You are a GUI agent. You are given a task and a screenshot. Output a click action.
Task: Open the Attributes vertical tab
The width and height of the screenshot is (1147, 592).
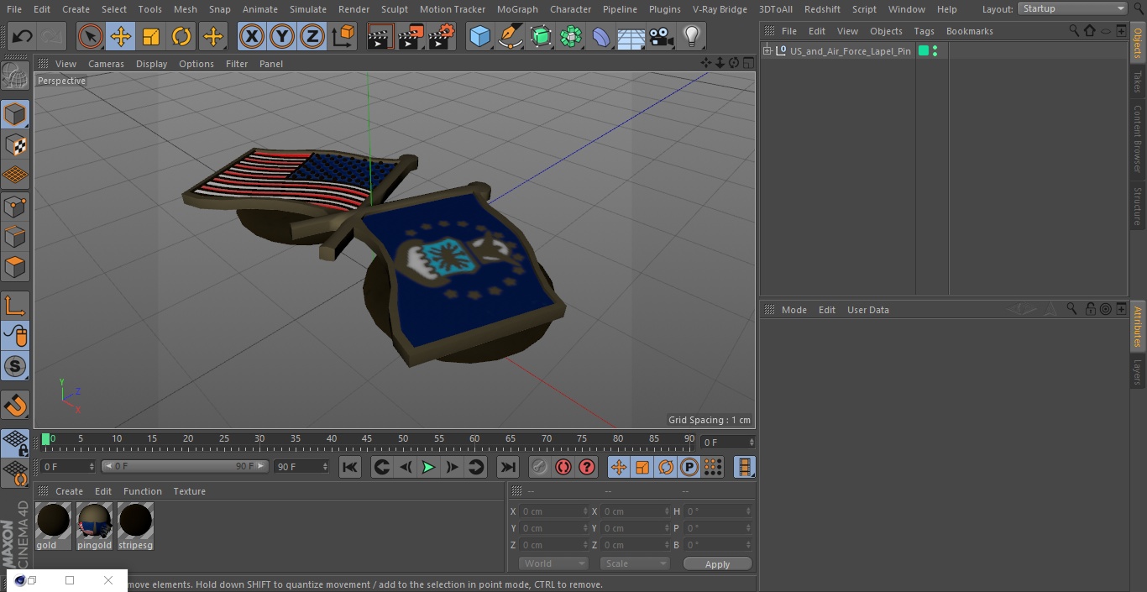tap(1138, 326)
